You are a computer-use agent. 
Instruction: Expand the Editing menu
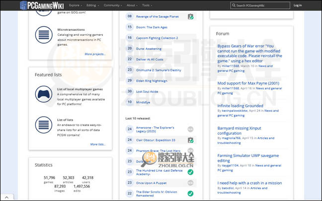click(92, 5)
